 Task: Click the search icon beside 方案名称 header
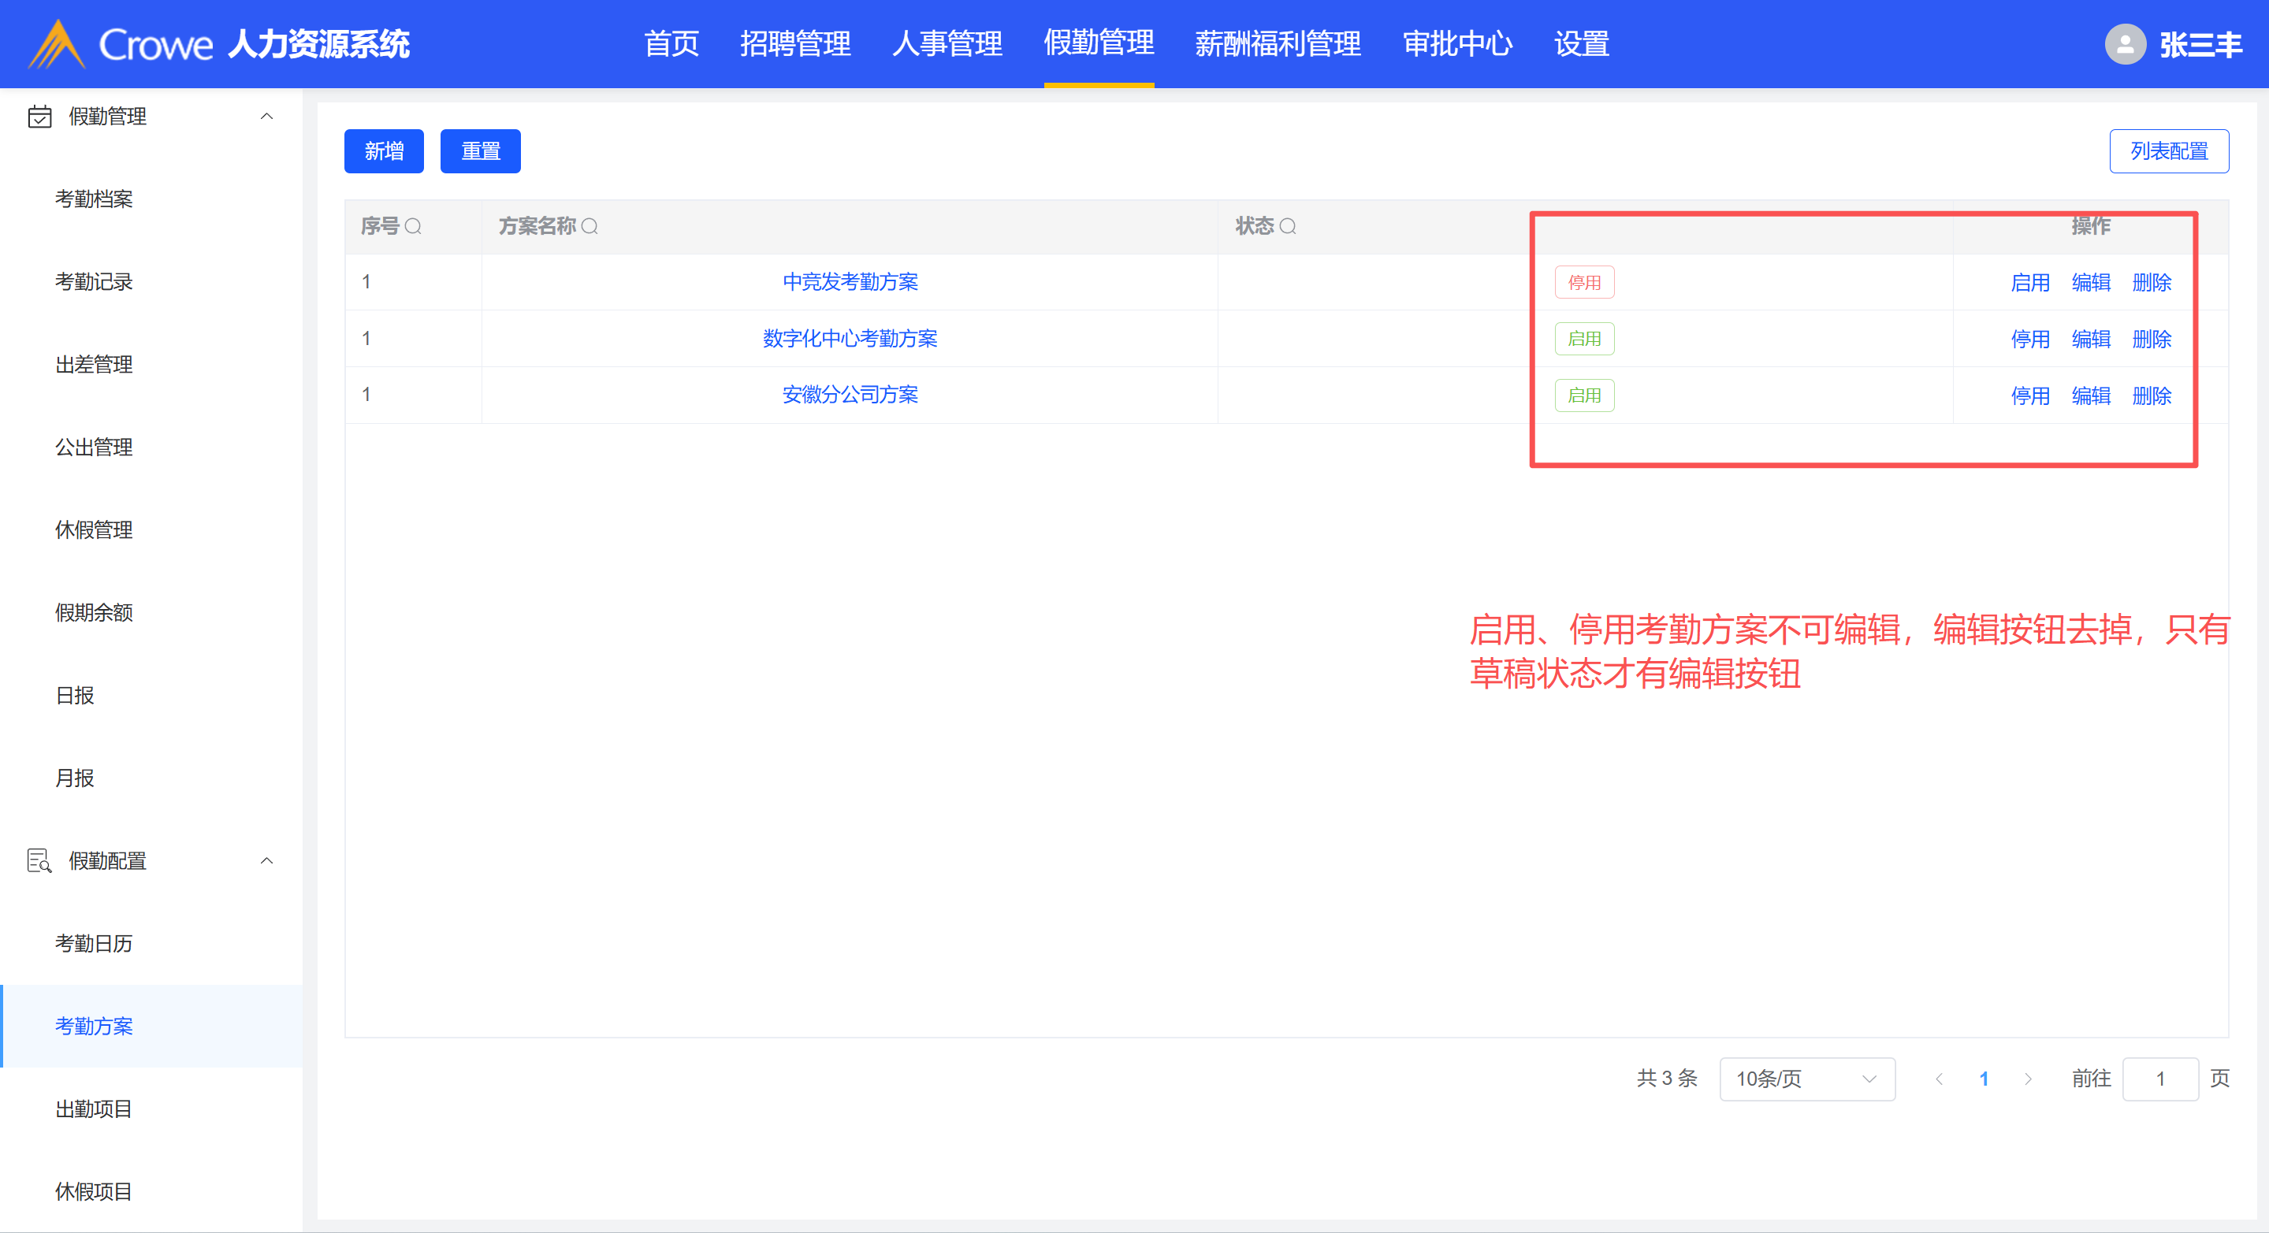[x=590, y=226]
